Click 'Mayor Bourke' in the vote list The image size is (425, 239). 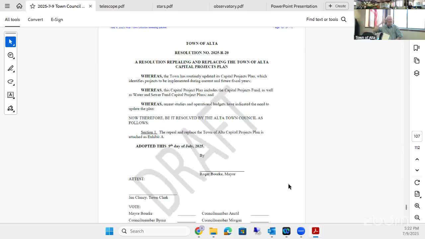pos(140,213)
